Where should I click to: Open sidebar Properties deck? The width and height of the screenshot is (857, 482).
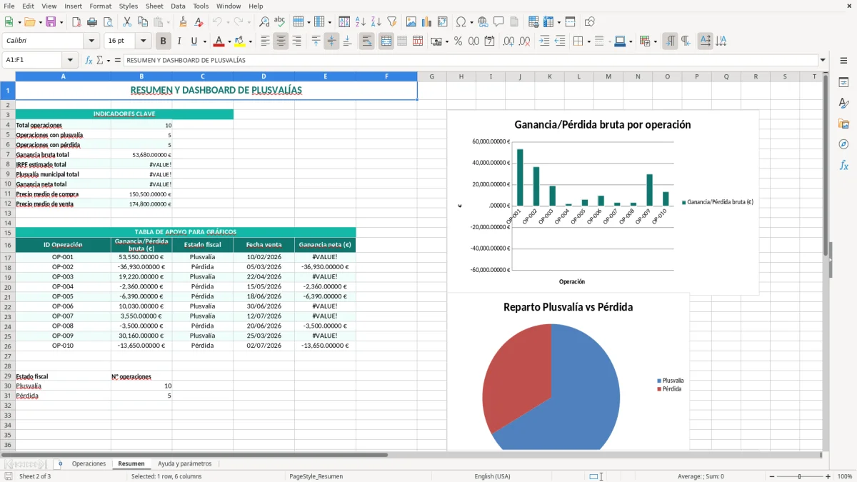pyautogui.click(x=843, y=83)
